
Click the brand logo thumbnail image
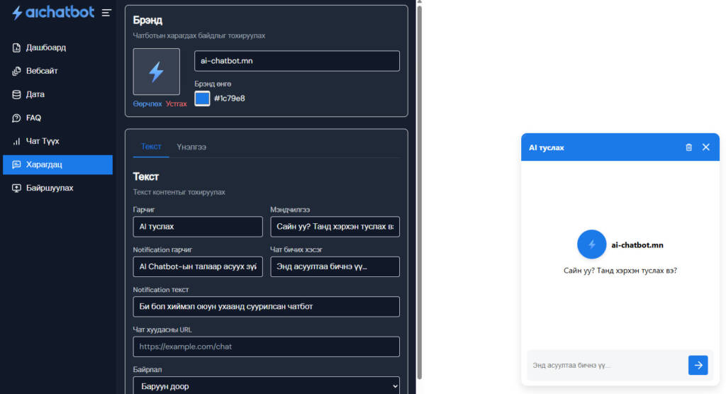click(x=156, y=72)
